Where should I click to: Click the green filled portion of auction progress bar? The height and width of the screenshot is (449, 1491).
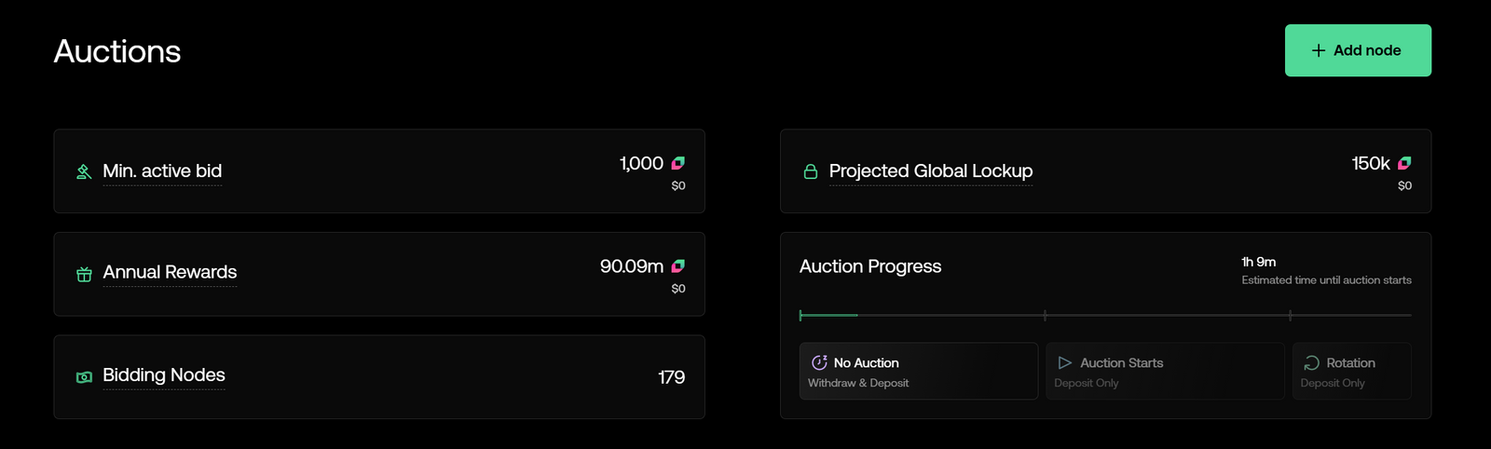828,316
